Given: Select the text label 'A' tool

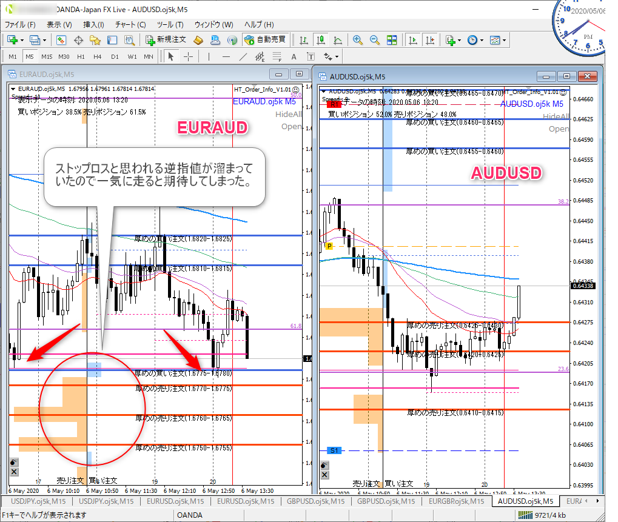Looking at the screenshot, I should pyautogui.click(x=294, y=56).
